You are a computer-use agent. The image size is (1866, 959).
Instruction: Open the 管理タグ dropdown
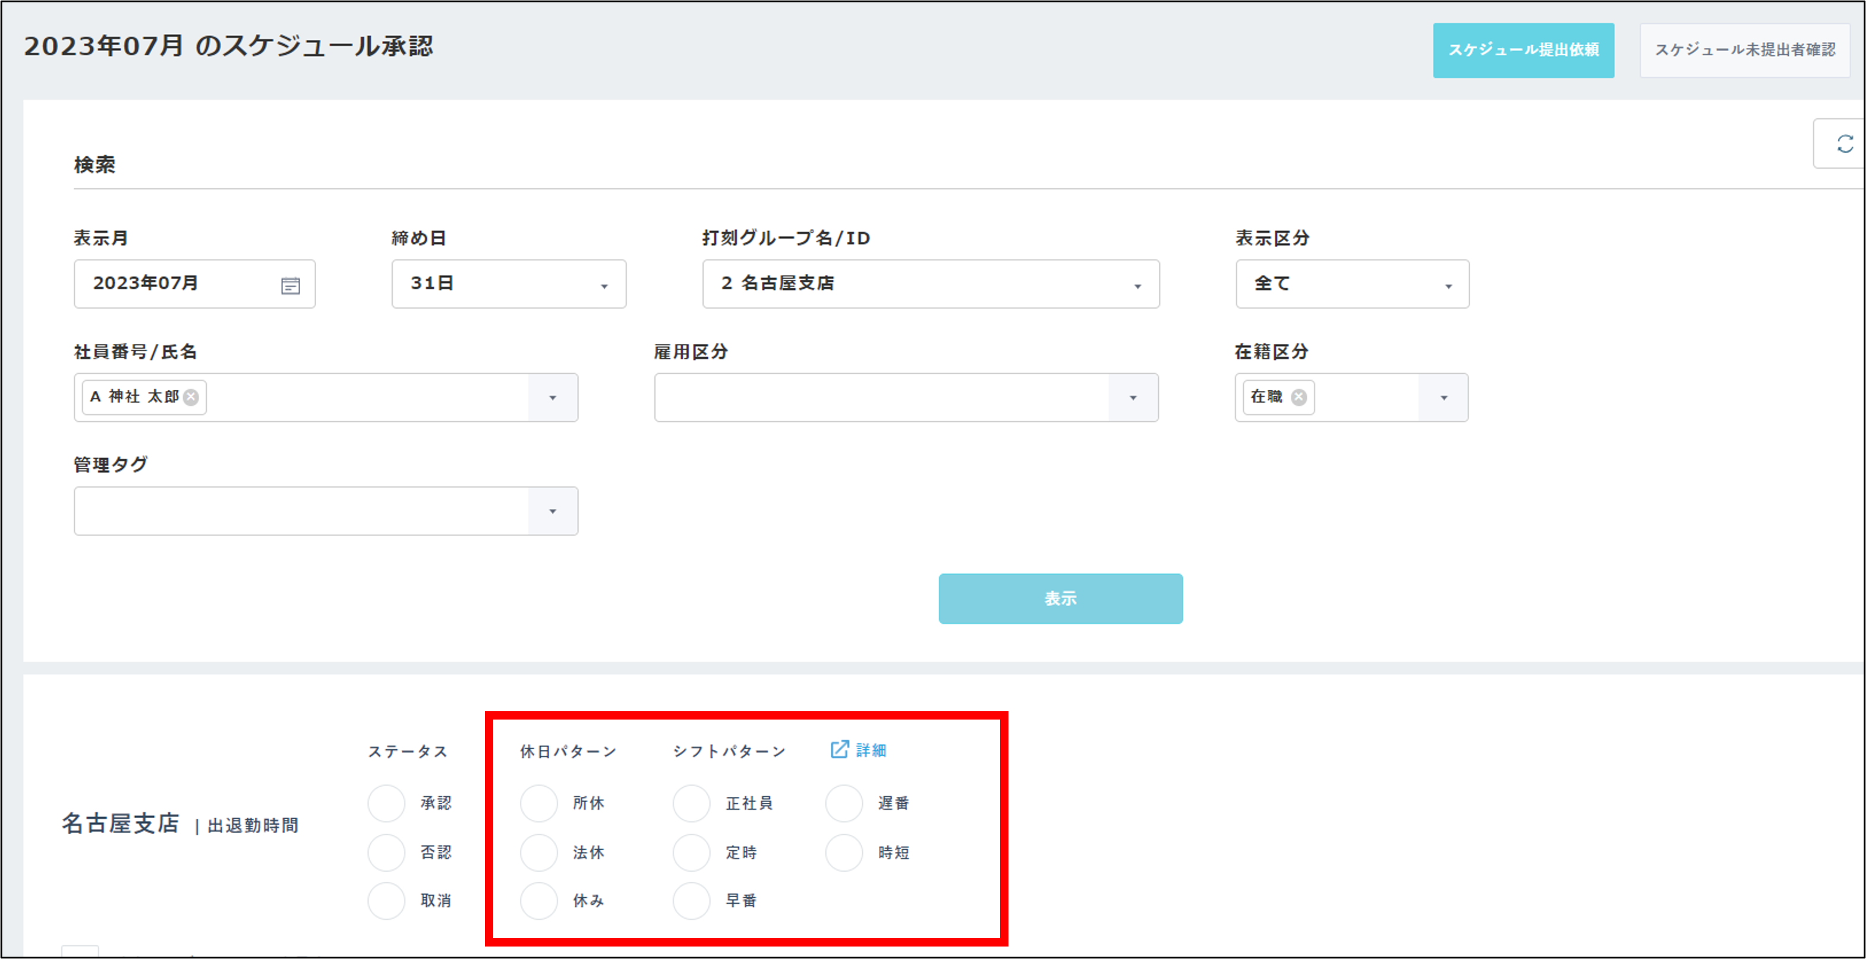553,512
